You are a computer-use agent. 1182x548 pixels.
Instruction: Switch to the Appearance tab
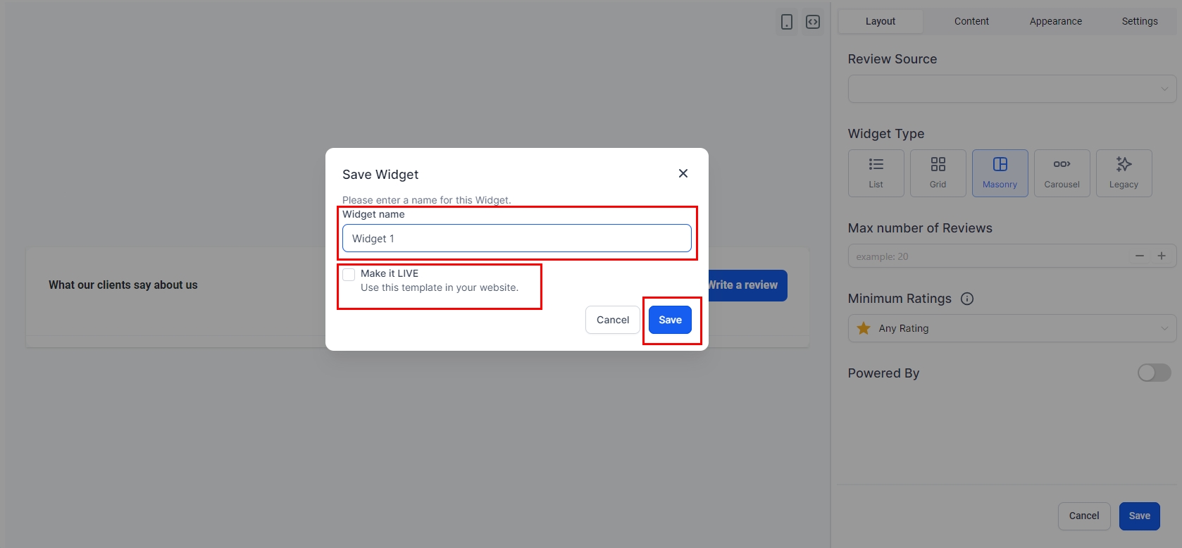[1055, 21]
